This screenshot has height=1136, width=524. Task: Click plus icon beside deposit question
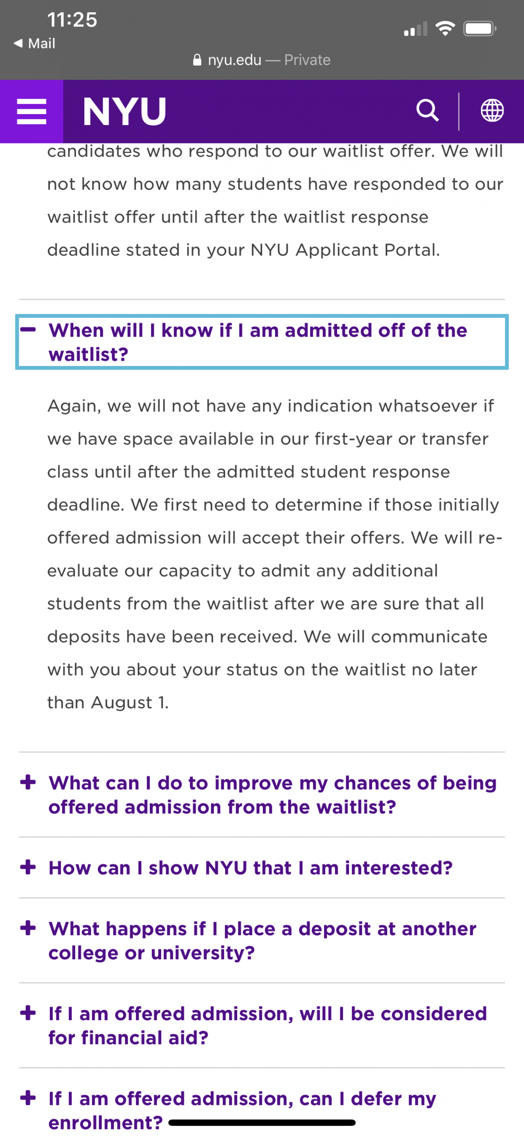pyautogui.click(x=28, y=928)
